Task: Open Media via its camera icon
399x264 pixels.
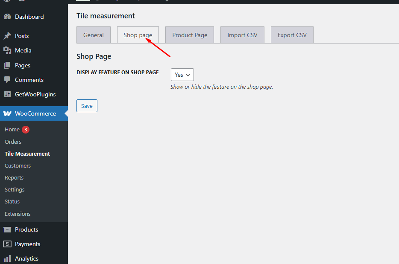Action: (x=7, y=51)
